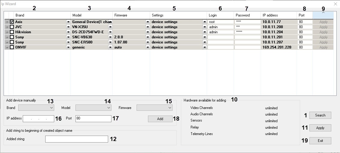
Task: Open the JVC brand dropdown
Action: 68,27
